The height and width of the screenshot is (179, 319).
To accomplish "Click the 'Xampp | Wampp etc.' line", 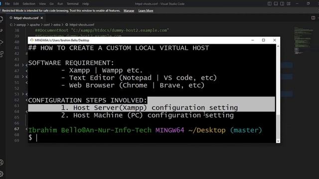I will tap(102, 71).
